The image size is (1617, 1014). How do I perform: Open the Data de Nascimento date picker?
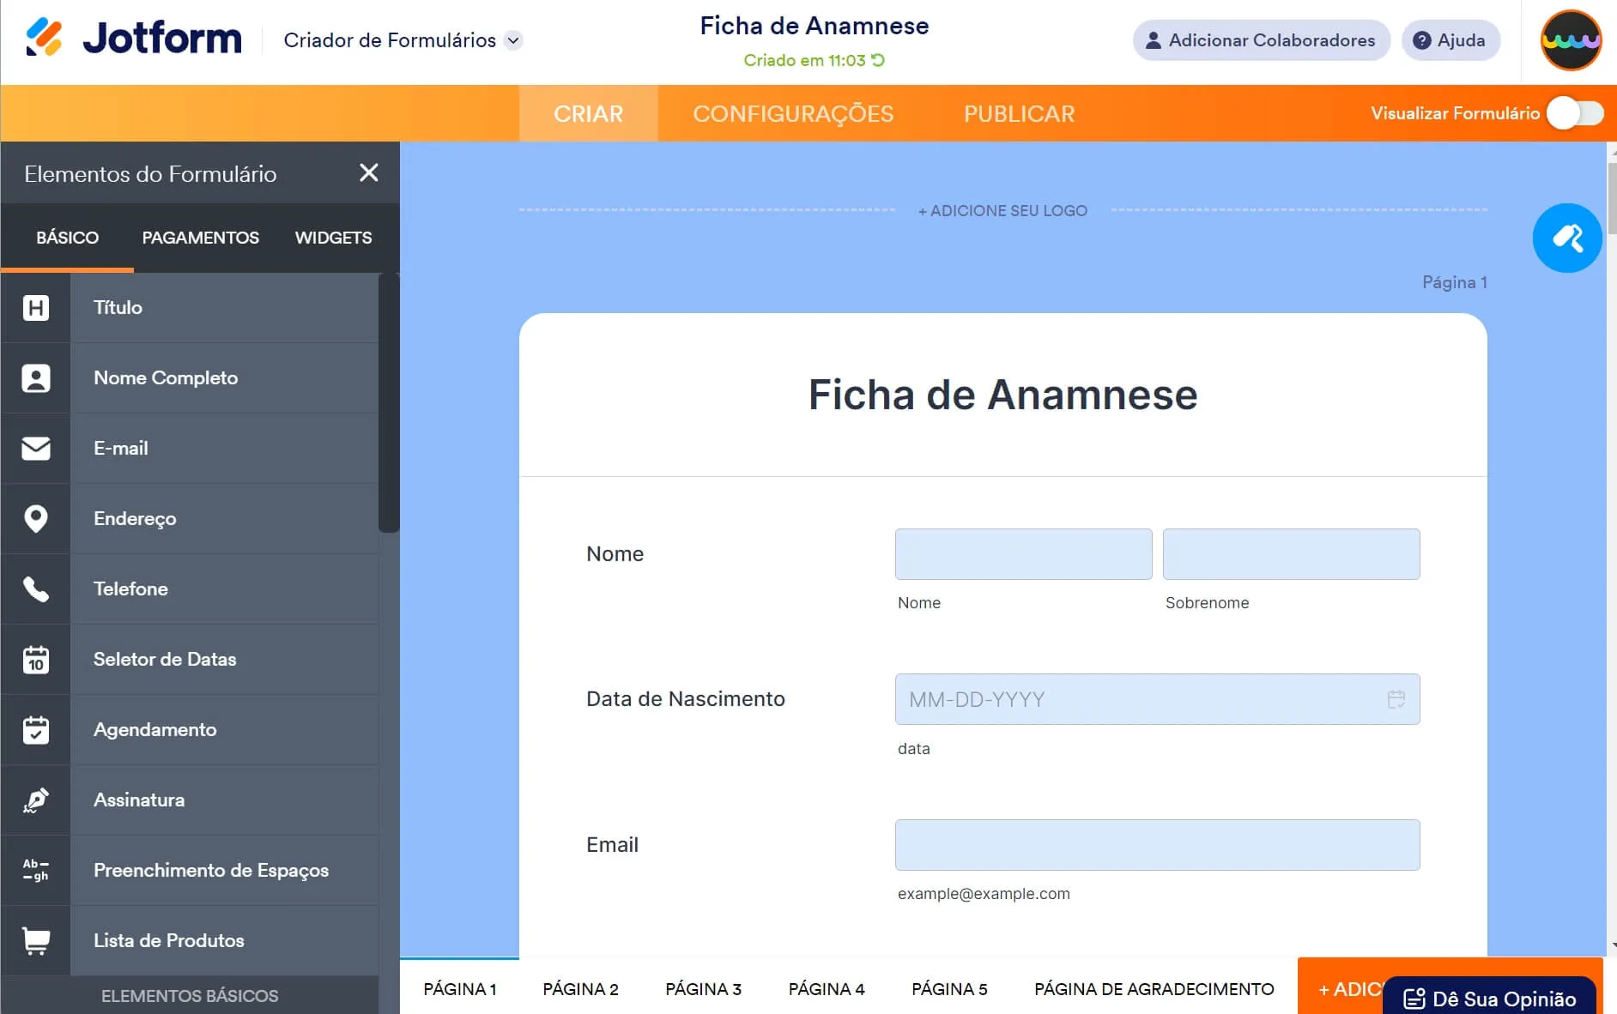pyautogui.click(x=1396, y=699)
